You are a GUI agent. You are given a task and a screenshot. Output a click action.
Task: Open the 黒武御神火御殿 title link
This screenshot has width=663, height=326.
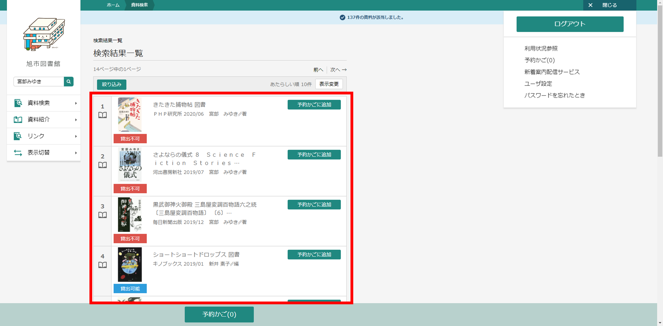click(205, 209)
